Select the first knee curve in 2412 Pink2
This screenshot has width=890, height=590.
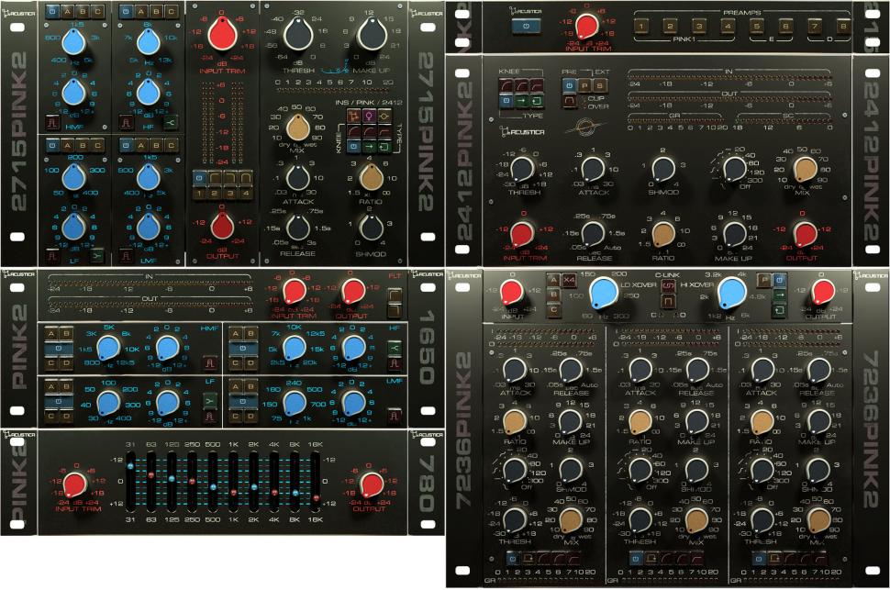click(506, 85)
